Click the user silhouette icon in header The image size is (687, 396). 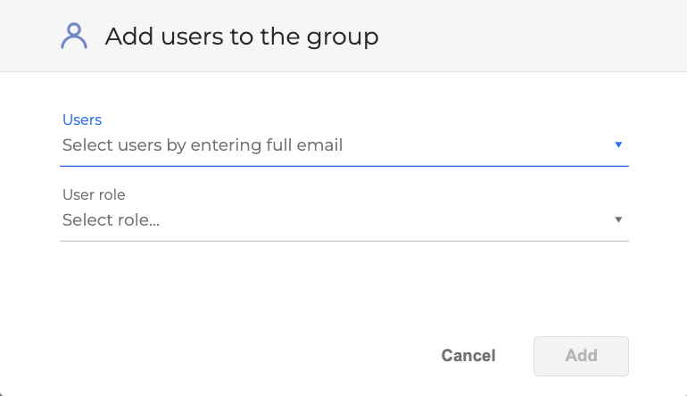[x=74, y=36]
